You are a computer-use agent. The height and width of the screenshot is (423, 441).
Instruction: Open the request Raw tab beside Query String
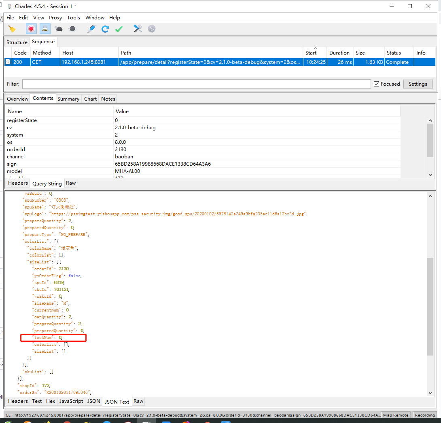pos(71,183)
